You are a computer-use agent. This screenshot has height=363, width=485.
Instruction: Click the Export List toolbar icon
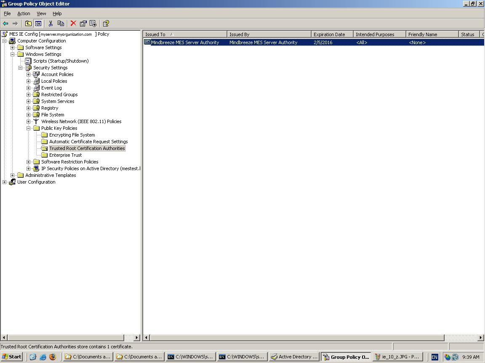pos(93,24)
